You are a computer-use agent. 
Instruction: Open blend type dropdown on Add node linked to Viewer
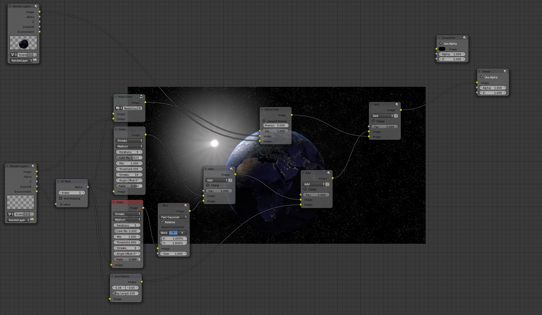tap(382, 116)
